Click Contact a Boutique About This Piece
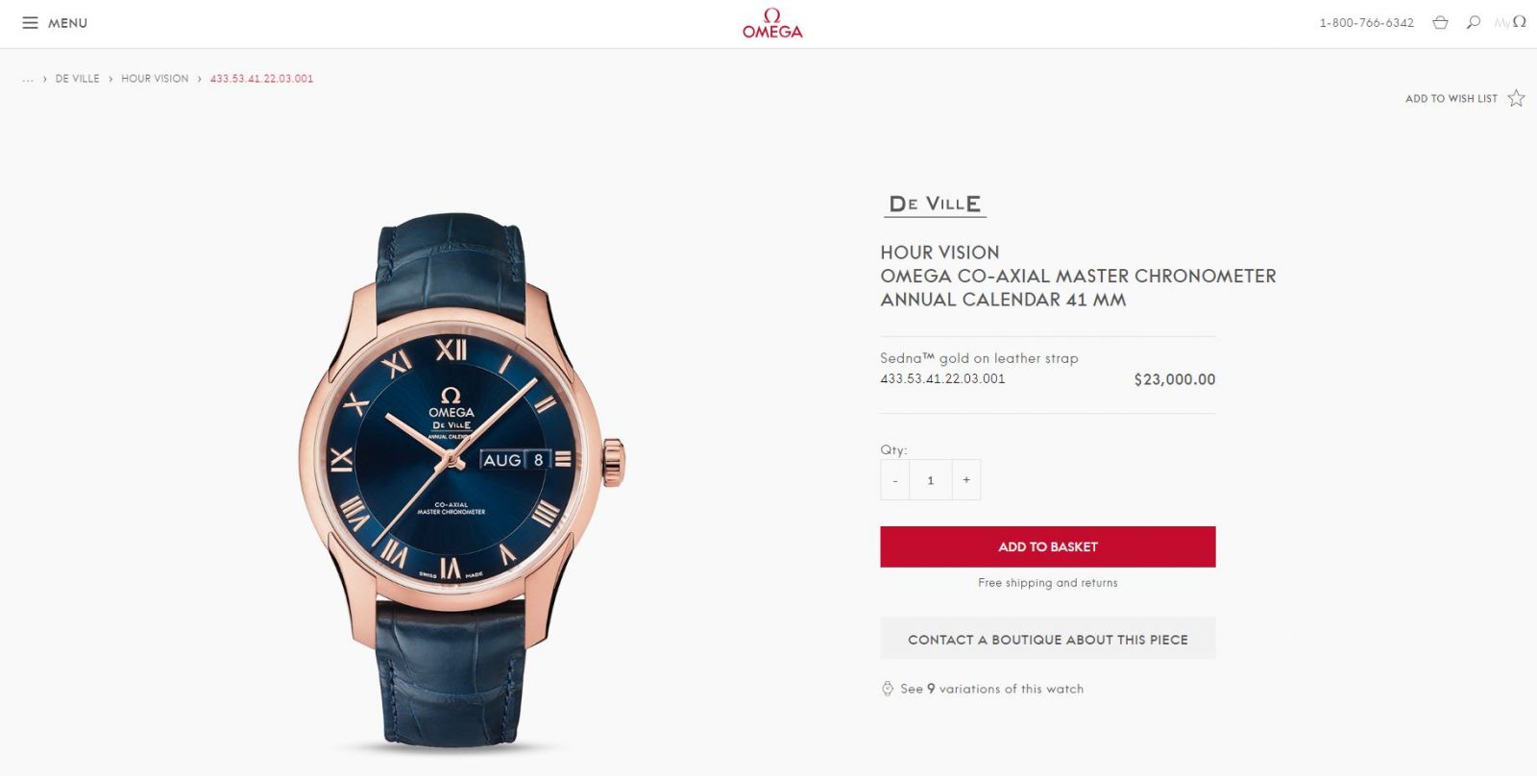 pyautogui.click(x=1048, y=639)
